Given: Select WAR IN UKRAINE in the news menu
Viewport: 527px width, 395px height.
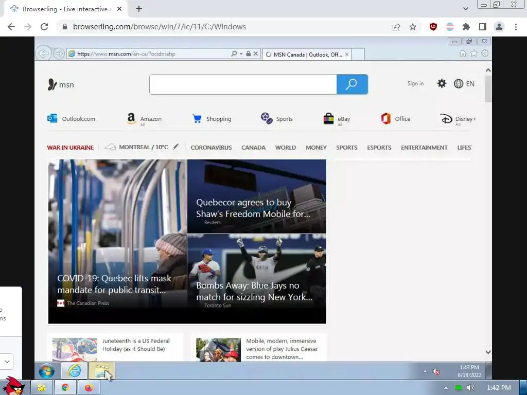Looking at the screenshot, I should coord(70,148).
